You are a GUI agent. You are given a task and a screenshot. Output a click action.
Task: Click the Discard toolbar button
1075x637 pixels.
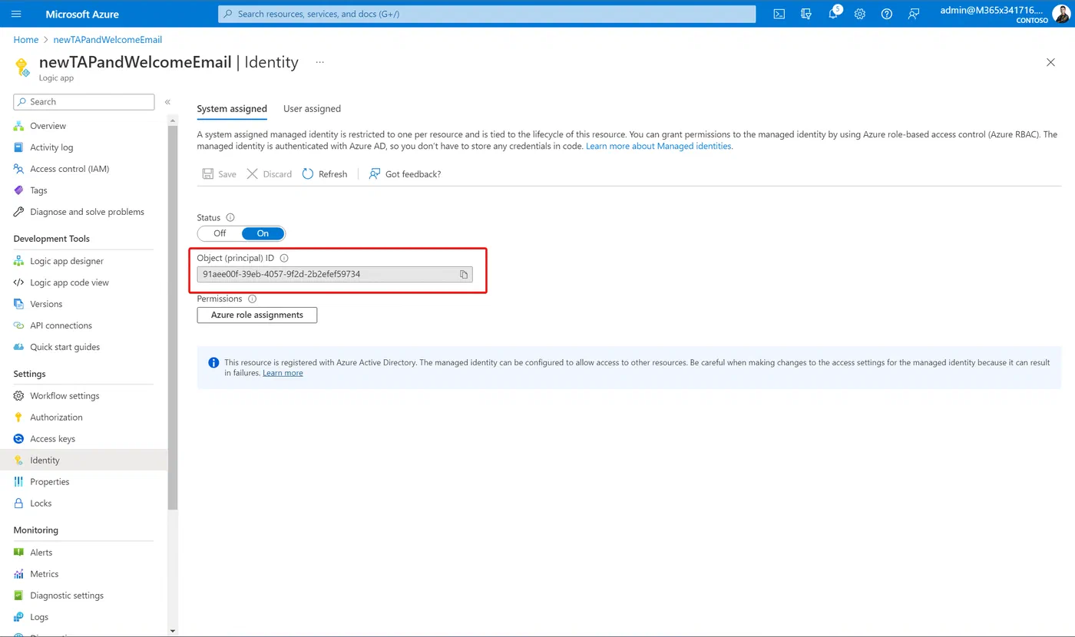coord(270,174)
